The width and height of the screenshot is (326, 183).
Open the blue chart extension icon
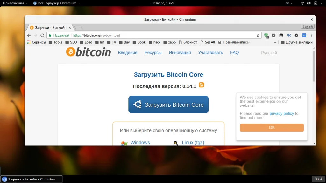pos(304,35)
